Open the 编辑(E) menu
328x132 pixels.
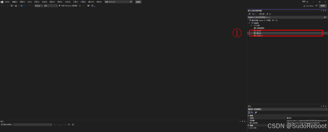[15, 2]
